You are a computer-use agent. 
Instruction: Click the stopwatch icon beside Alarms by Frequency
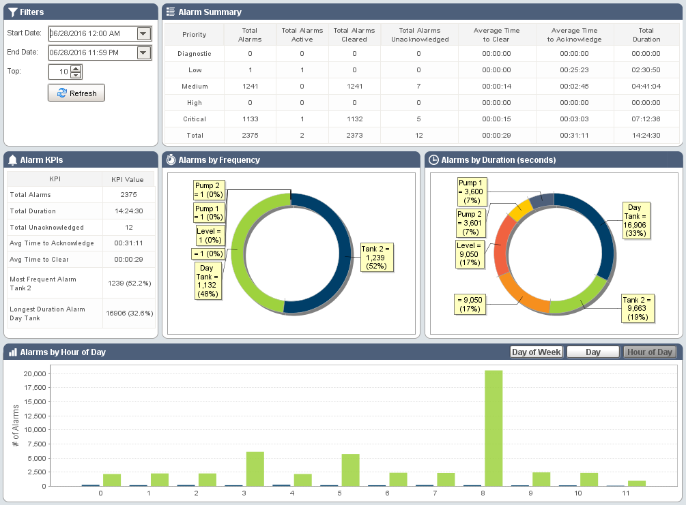pyautogui.click(x=170, y=159)
